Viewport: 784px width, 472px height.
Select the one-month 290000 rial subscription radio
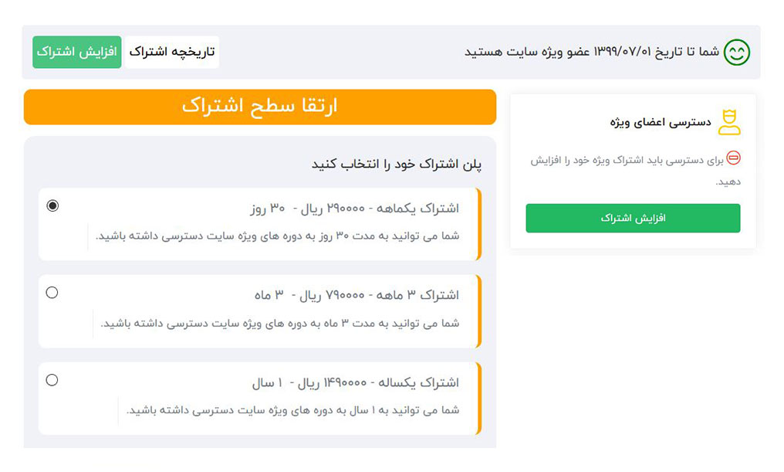pyautogui.click(x=52, y=205)
